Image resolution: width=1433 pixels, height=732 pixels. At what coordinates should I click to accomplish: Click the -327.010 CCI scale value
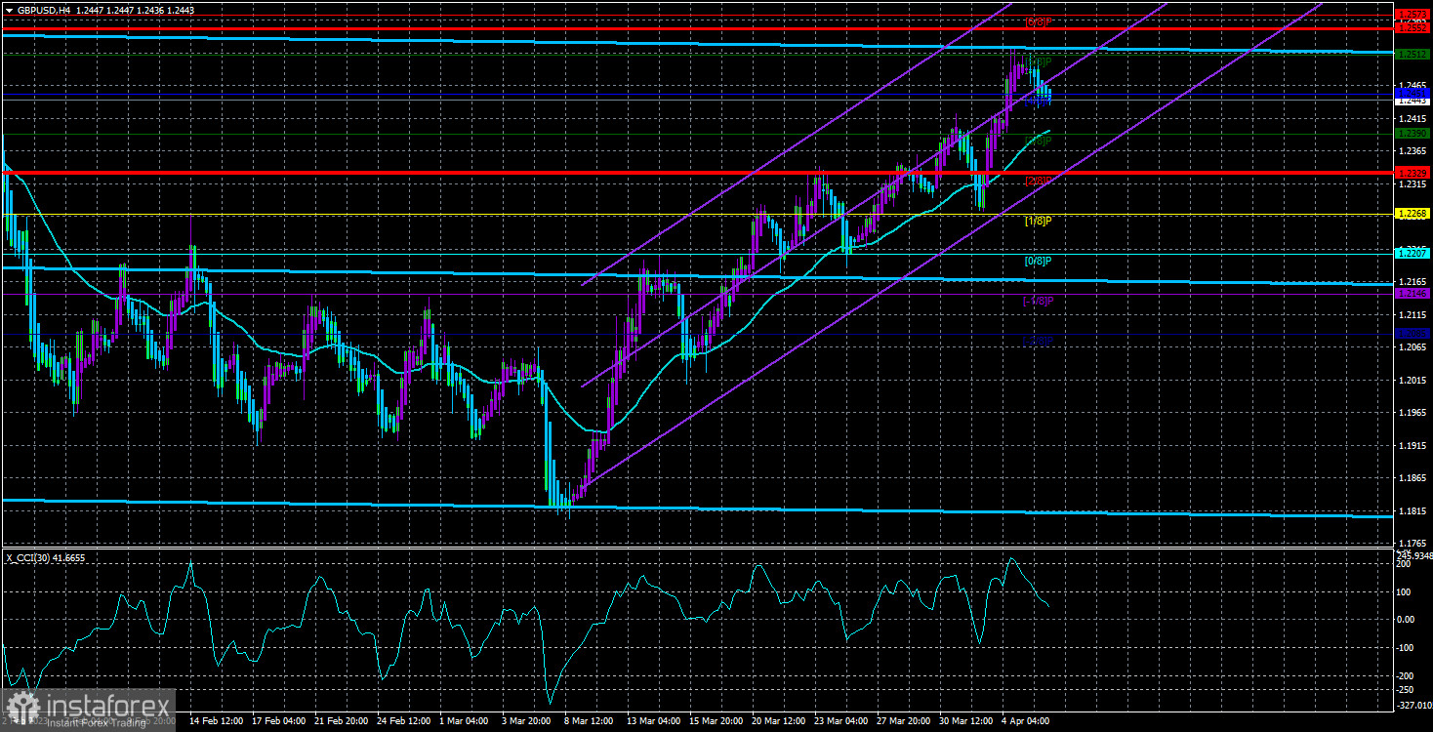[1414, 704]
